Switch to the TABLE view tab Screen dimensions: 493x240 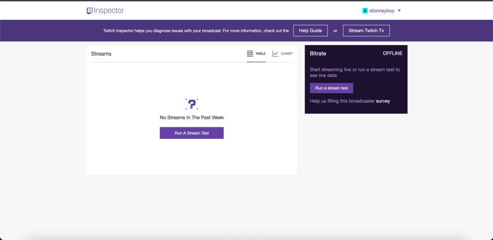pos(256,54)
